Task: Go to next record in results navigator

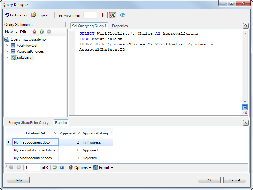Action: 55,168
